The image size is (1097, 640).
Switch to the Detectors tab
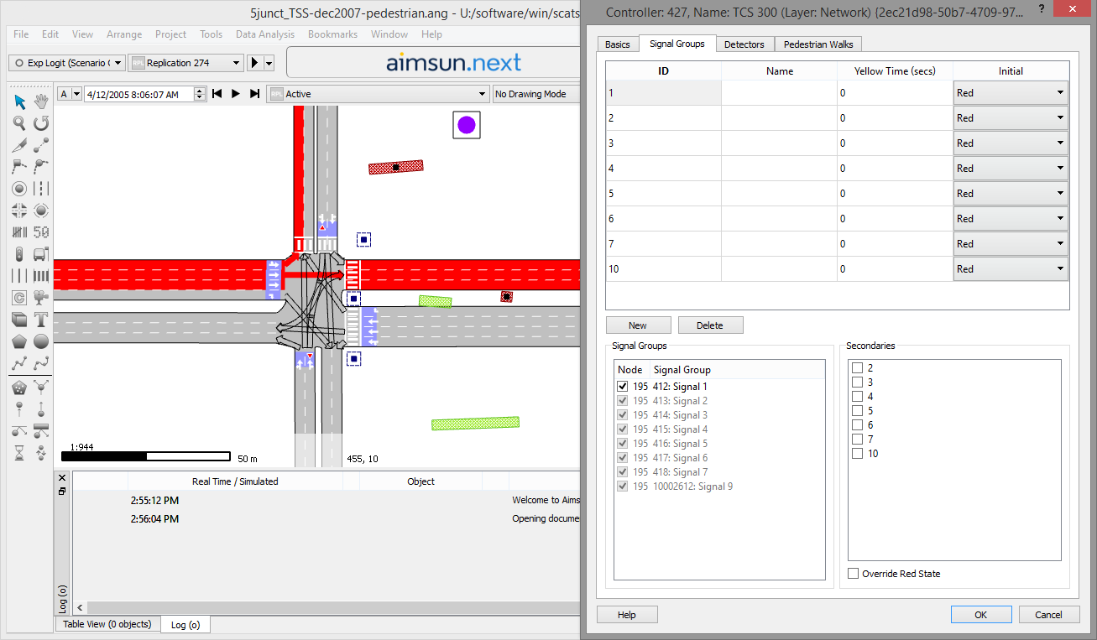tap(744, 44)
